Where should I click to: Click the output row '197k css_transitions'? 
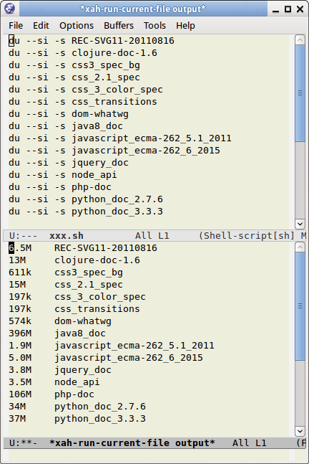[74, 309]
